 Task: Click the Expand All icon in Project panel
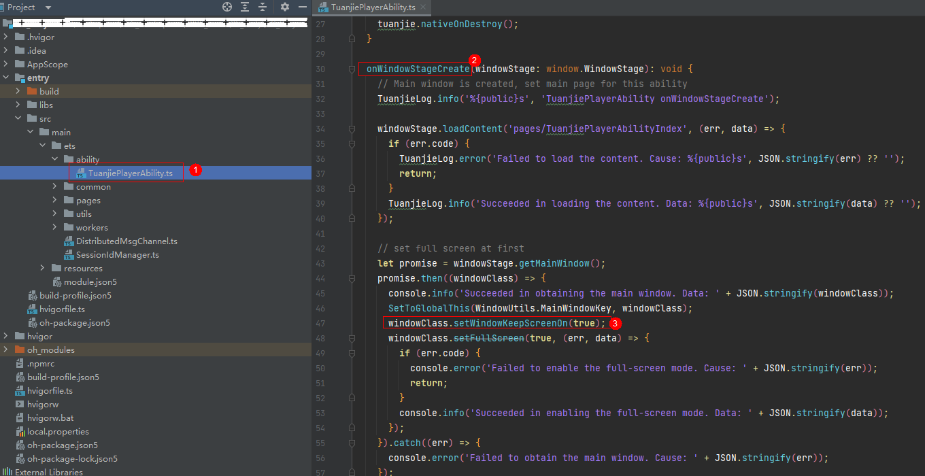[245, 7]
